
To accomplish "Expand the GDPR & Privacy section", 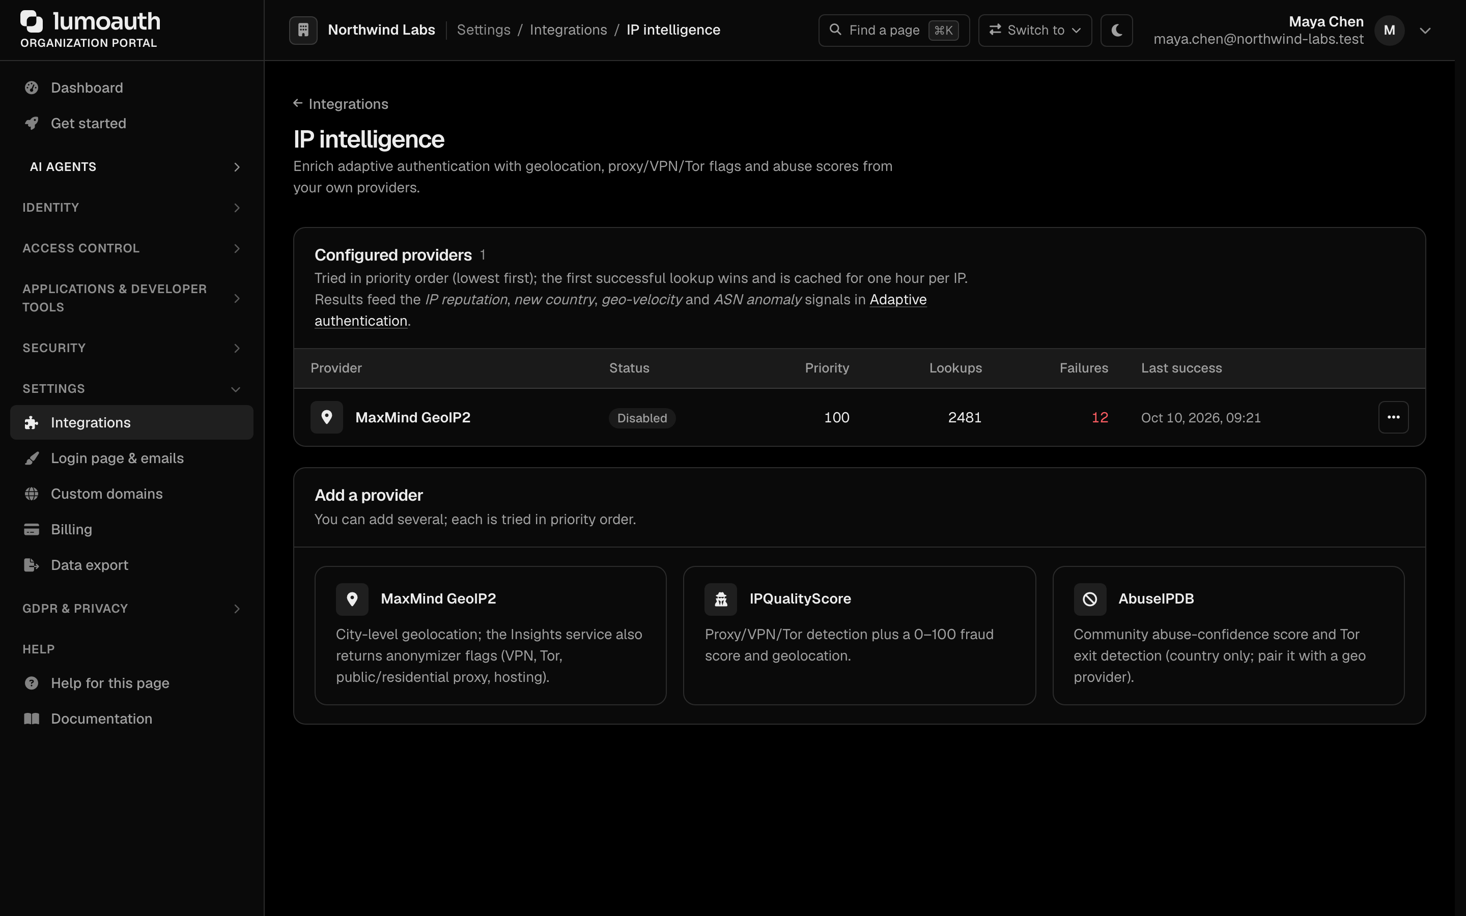I will [x=131, y=608].
